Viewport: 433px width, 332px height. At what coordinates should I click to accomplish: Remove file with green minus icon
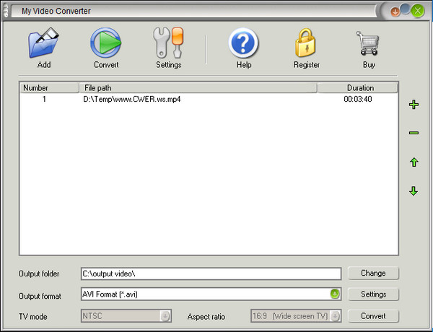click(x=414, y=133)
